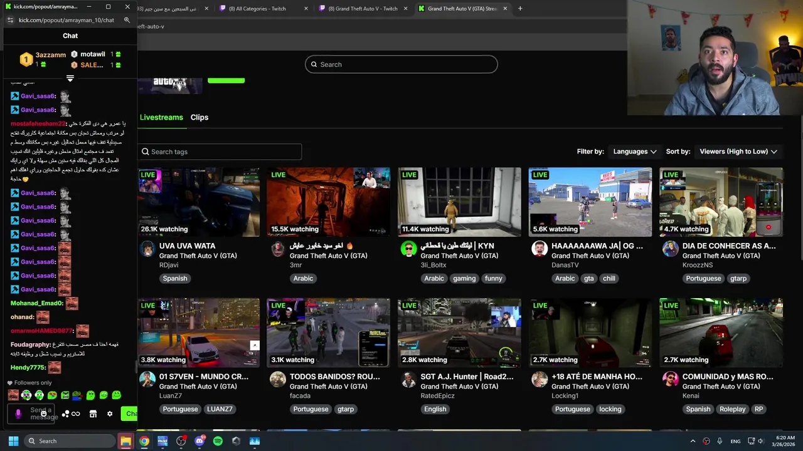Click the gaming tag under KYN stream

tap(464, 278)
